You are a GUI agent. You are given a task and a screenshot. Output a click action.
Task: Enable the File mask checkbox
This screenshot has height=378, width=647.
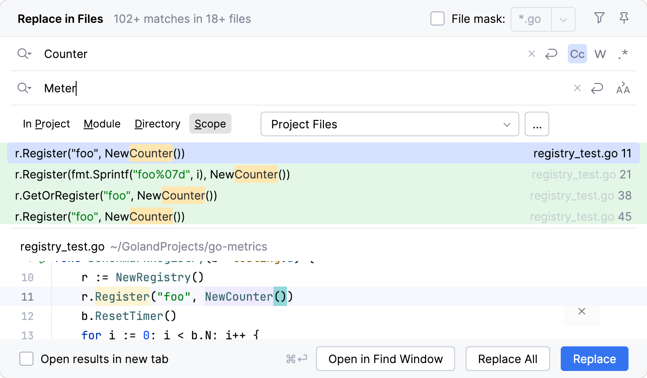point(437,19)
